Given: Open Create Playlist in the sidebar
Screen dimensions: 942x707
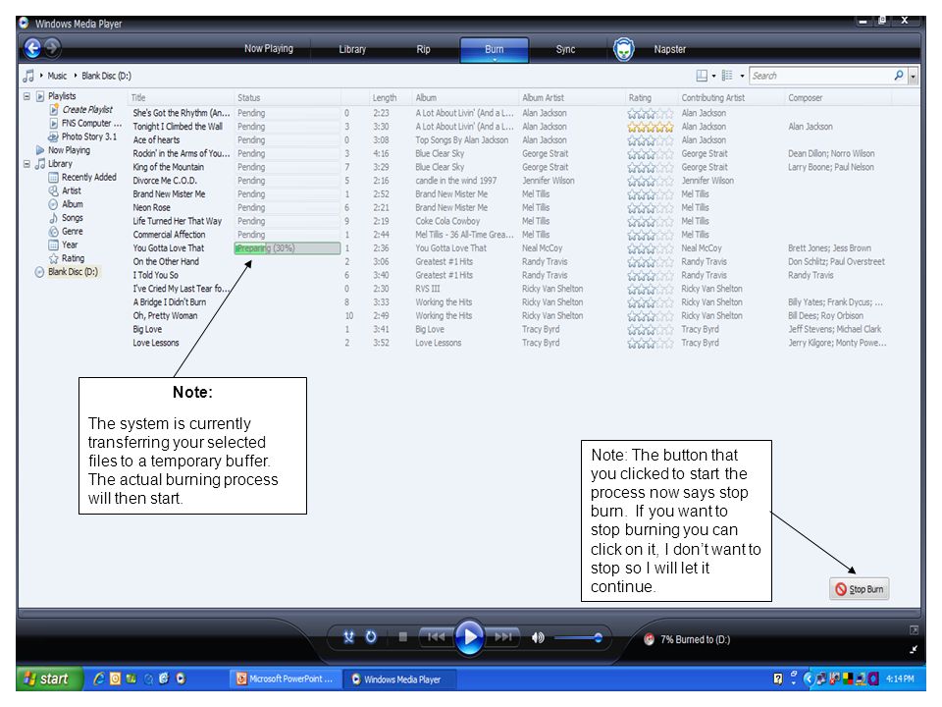Looking at the screenshot, I should point(87,109).
